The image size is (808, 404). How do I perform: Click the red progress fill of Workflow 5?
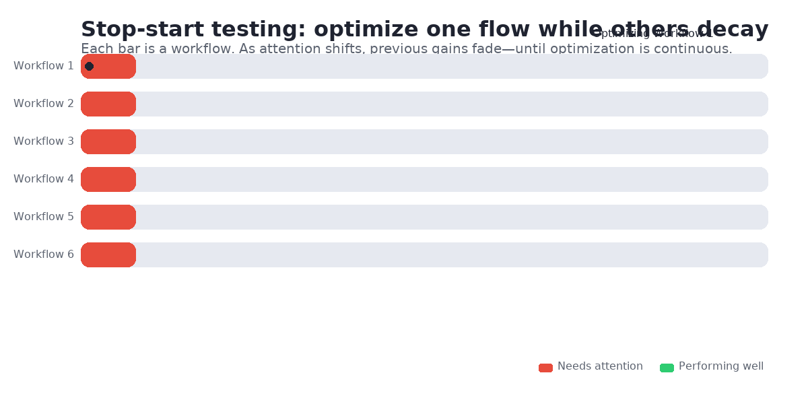(x=108, y=217)
